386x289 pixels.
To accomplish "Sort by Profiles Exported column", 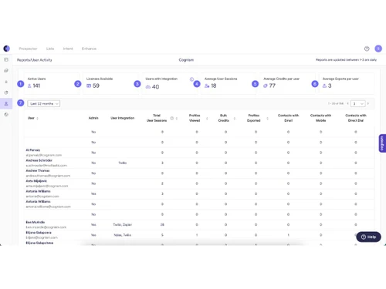I will (x=267, y=118).
